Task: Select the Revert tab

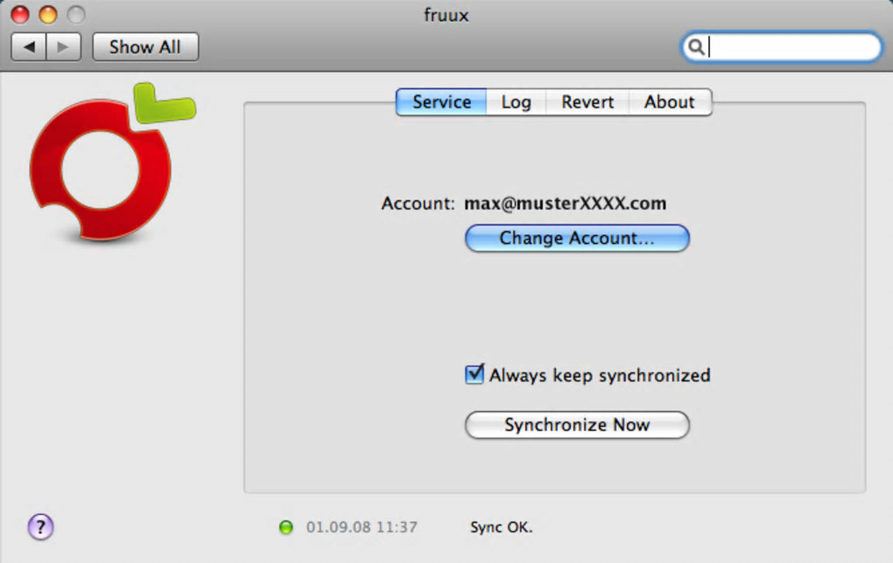Action: [x=587, y=102]
